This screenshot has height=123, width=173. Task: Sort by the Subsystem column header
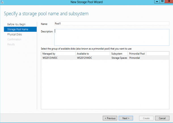pyautogui.click(x=119, y=54)
